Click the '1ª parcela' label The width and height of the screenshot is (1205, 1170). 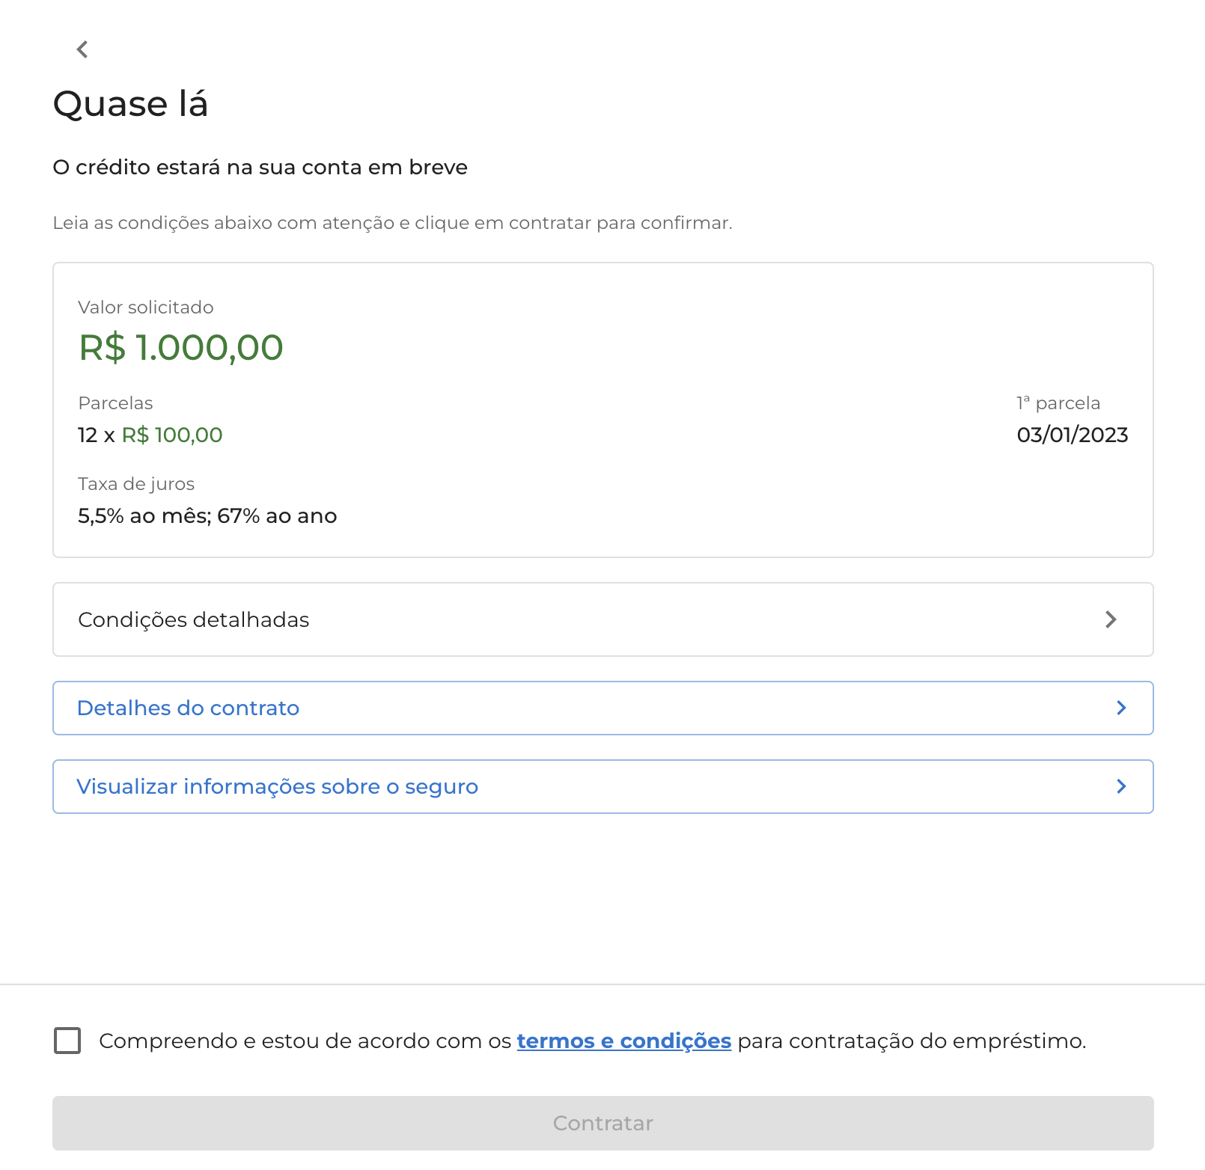click(x=1058, y=403)
